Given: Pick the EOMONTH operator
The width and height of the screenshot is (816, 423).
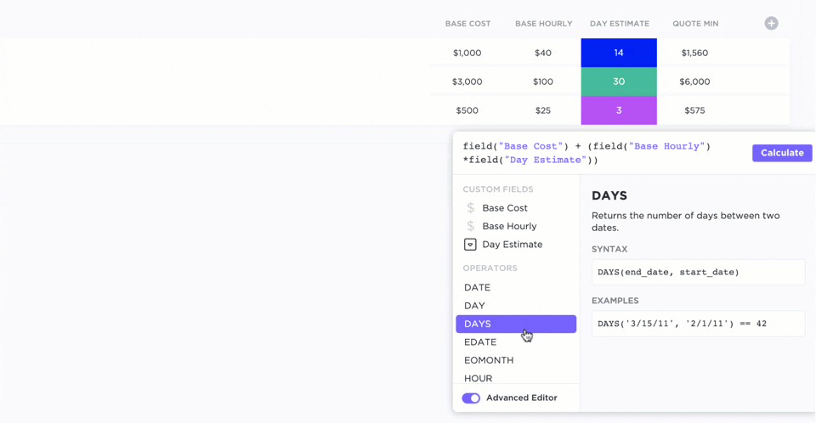Looking at the screenshot, I should [489, 360].
